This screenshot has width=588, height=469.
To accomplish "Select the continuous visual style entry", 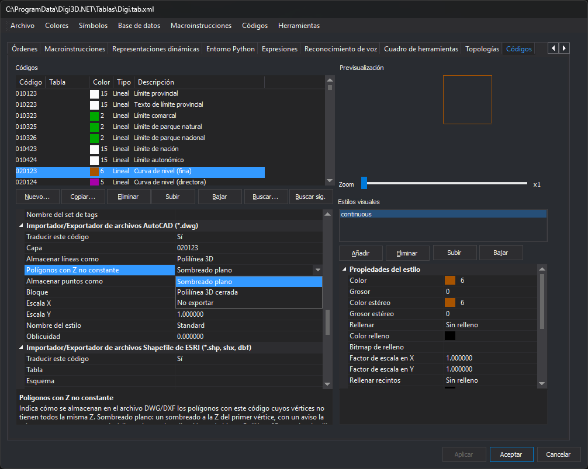I will click(443, 214).
